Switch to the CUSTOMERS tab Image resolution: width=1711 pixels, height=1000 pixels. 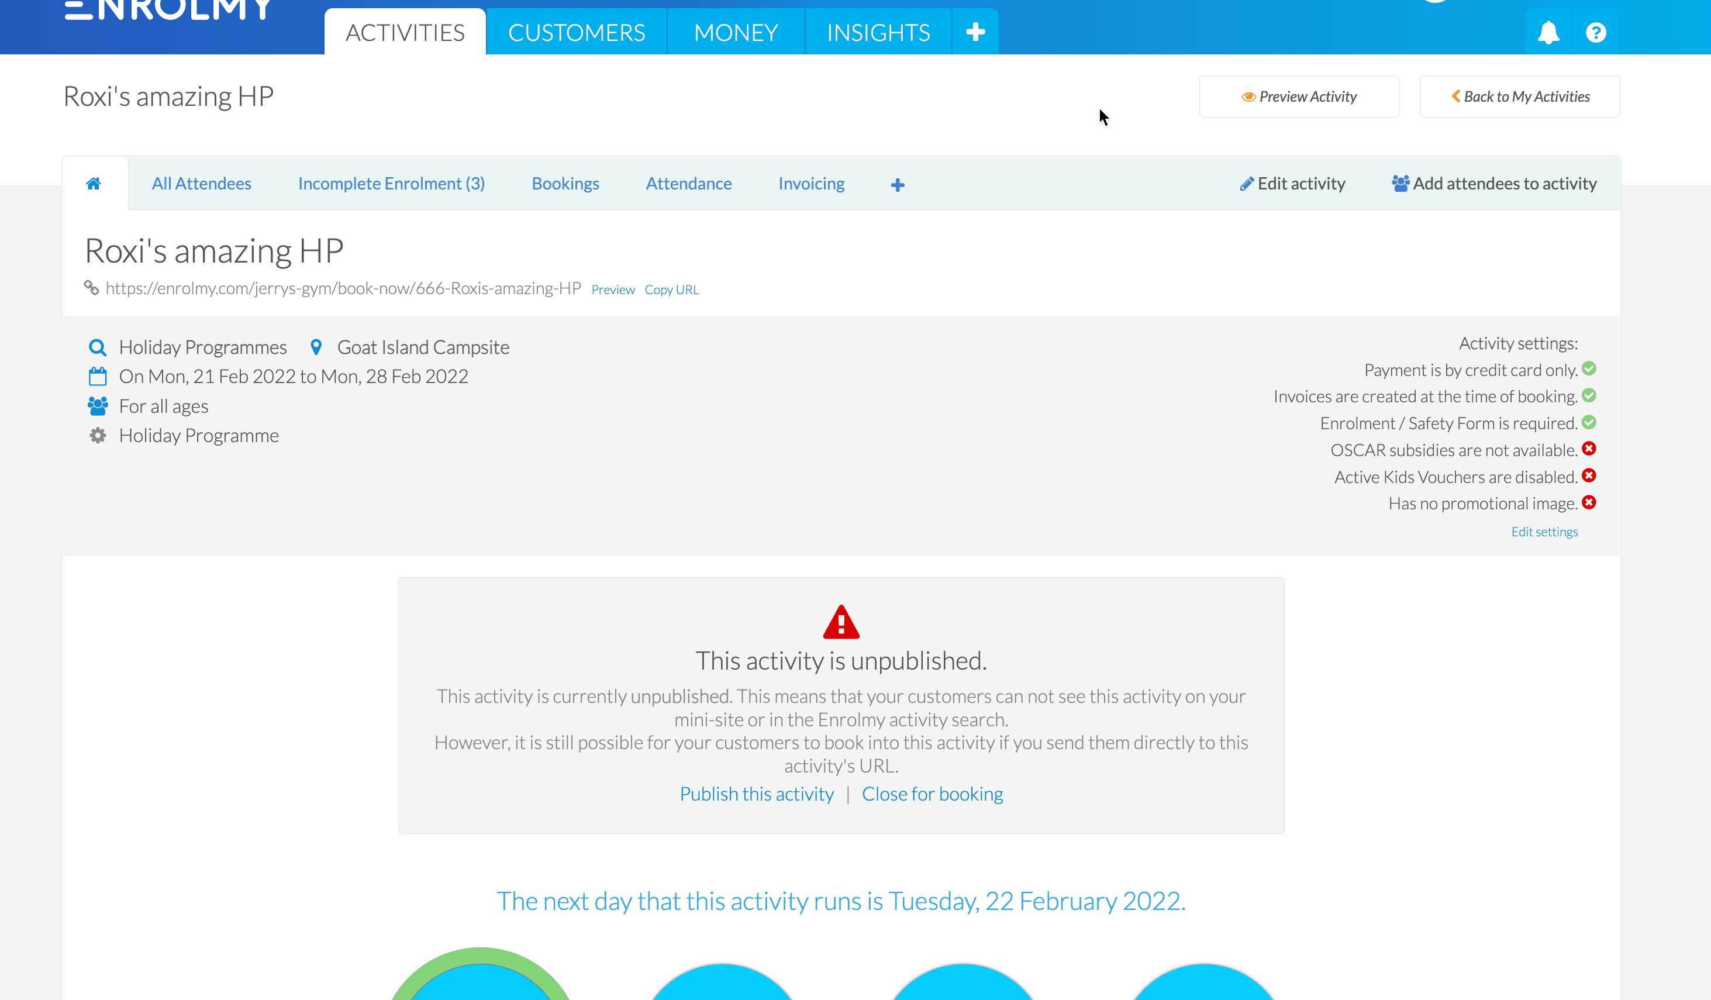tap(577, 32)
